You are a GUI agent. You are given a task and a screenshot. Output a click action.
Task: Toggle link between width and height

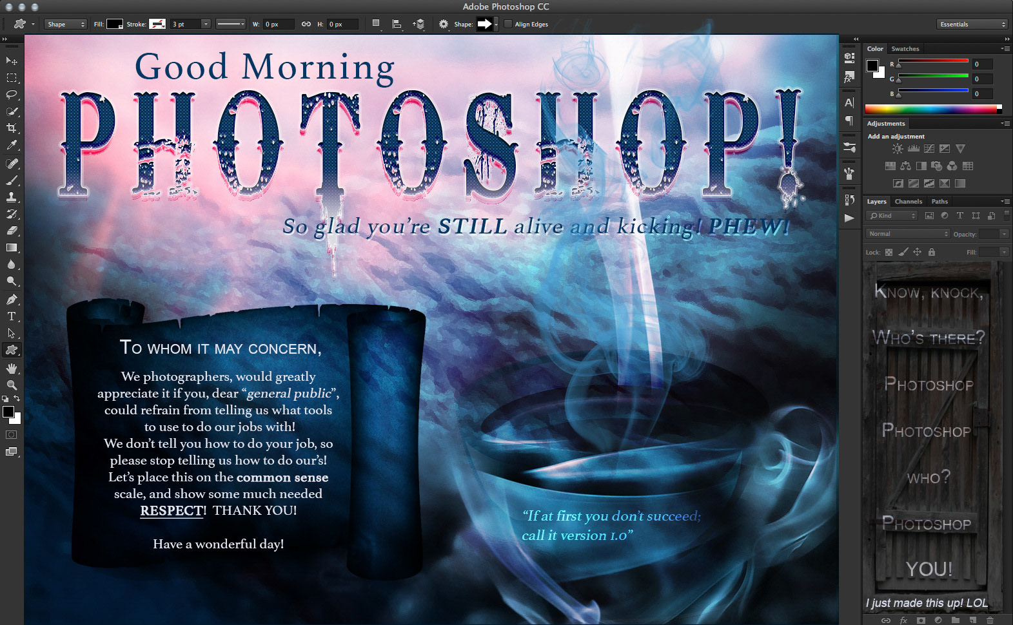306,24
